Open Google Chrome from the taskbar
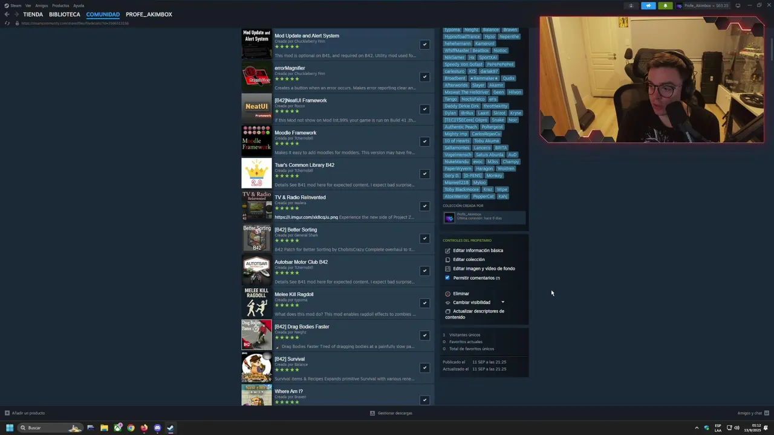The height and width of the screenshot is (435, 774). coord(131,428)
